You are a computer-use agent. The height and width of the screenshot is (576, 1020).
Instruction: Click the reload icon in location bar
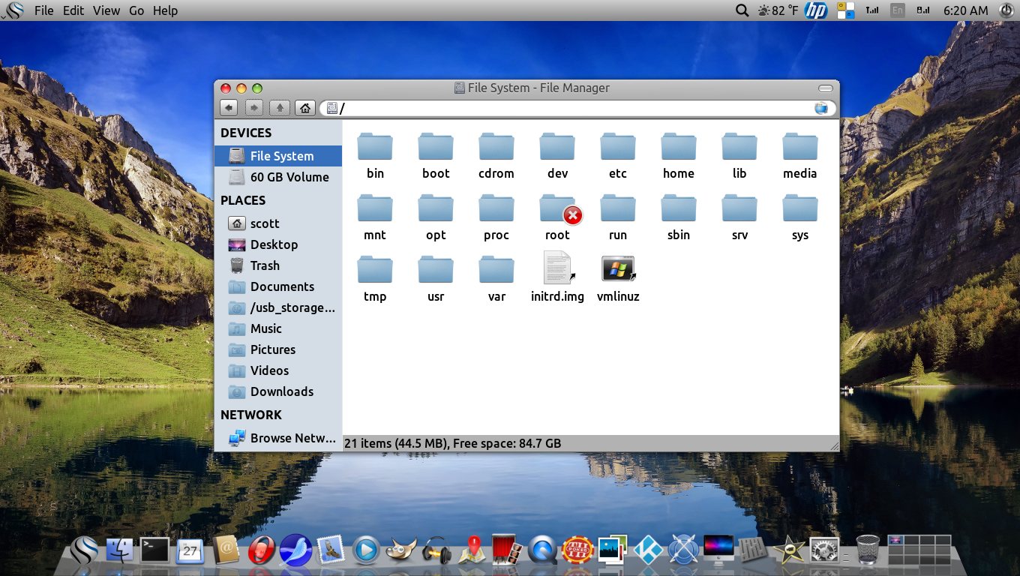coord(821,108)
